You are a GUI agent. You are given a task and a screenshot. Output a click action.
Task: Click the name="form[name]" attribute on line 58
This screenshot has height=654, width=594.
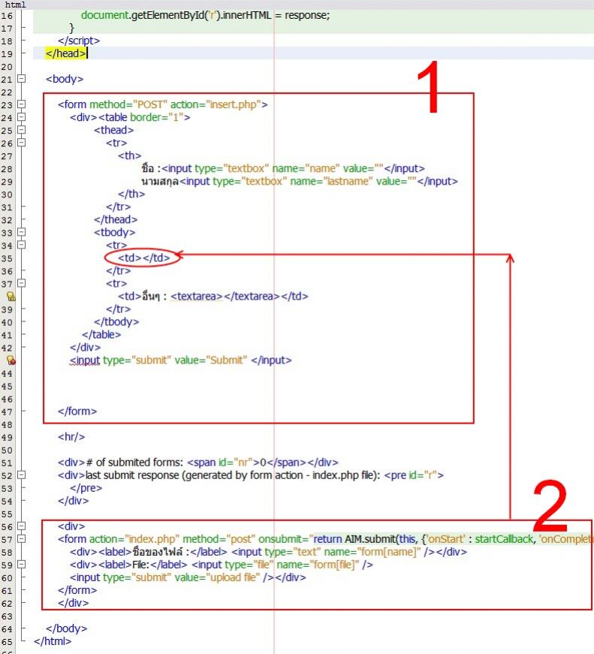(372, 552)
